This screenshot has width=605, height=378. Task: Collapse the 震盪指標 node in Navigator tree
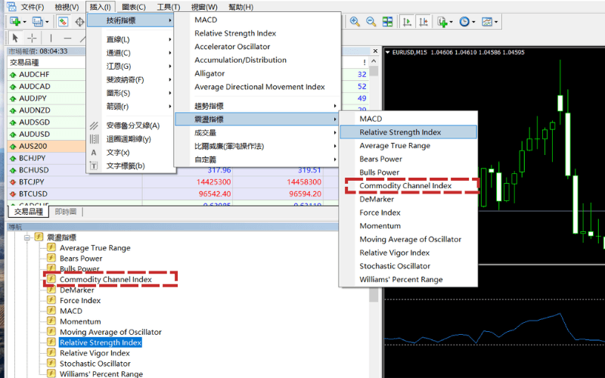tap(27, 237)
